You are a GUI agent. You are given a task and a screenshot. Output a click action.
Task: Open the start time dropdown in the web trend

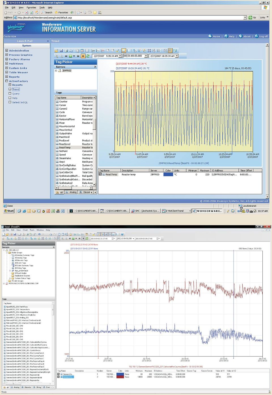pyautogui.click(x=120, y=56)
